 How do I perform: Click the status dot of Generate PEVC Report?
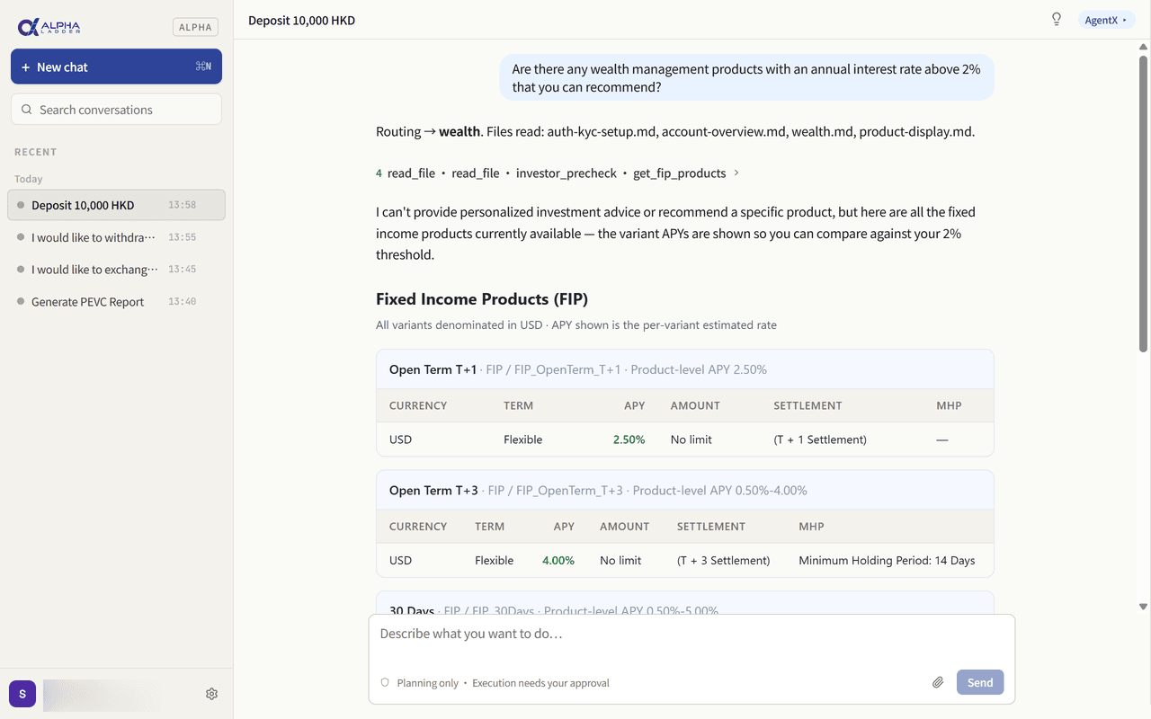21,302
